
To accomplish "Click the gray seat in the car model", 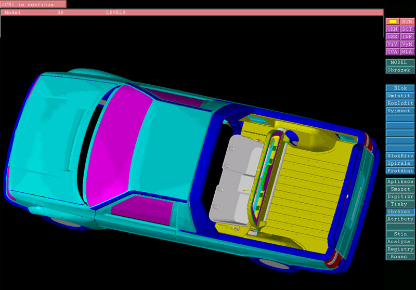I will pos(236,180).
